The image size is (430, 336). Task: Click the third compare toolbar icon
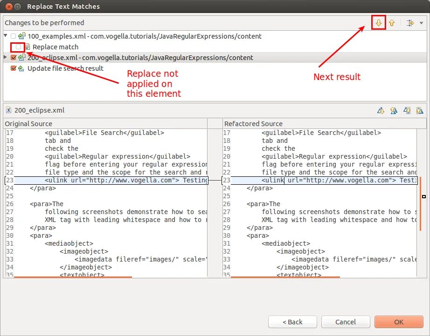pyautogui.click(x=407, y=110)
